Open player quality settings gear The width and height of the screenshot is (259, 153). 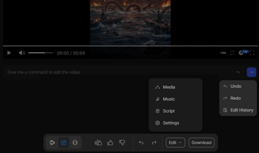click(x=241, y=53)
